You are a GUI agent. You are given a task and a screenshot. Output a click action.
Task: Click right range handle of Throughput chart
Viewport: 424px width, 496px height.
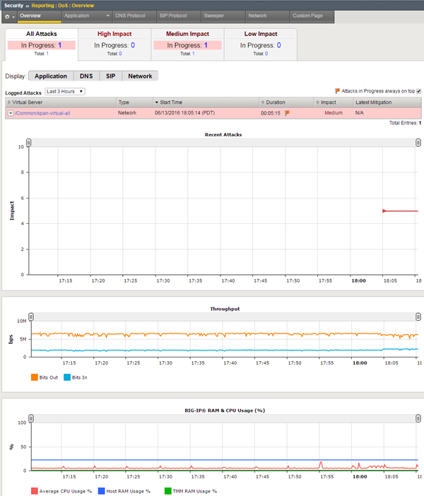pyautogui.click(x=418, y=317)
